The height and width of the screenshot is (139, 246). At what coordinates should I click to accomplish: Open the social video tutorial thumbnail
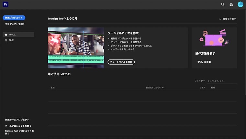pyautogui.click(x=76, y=48)
